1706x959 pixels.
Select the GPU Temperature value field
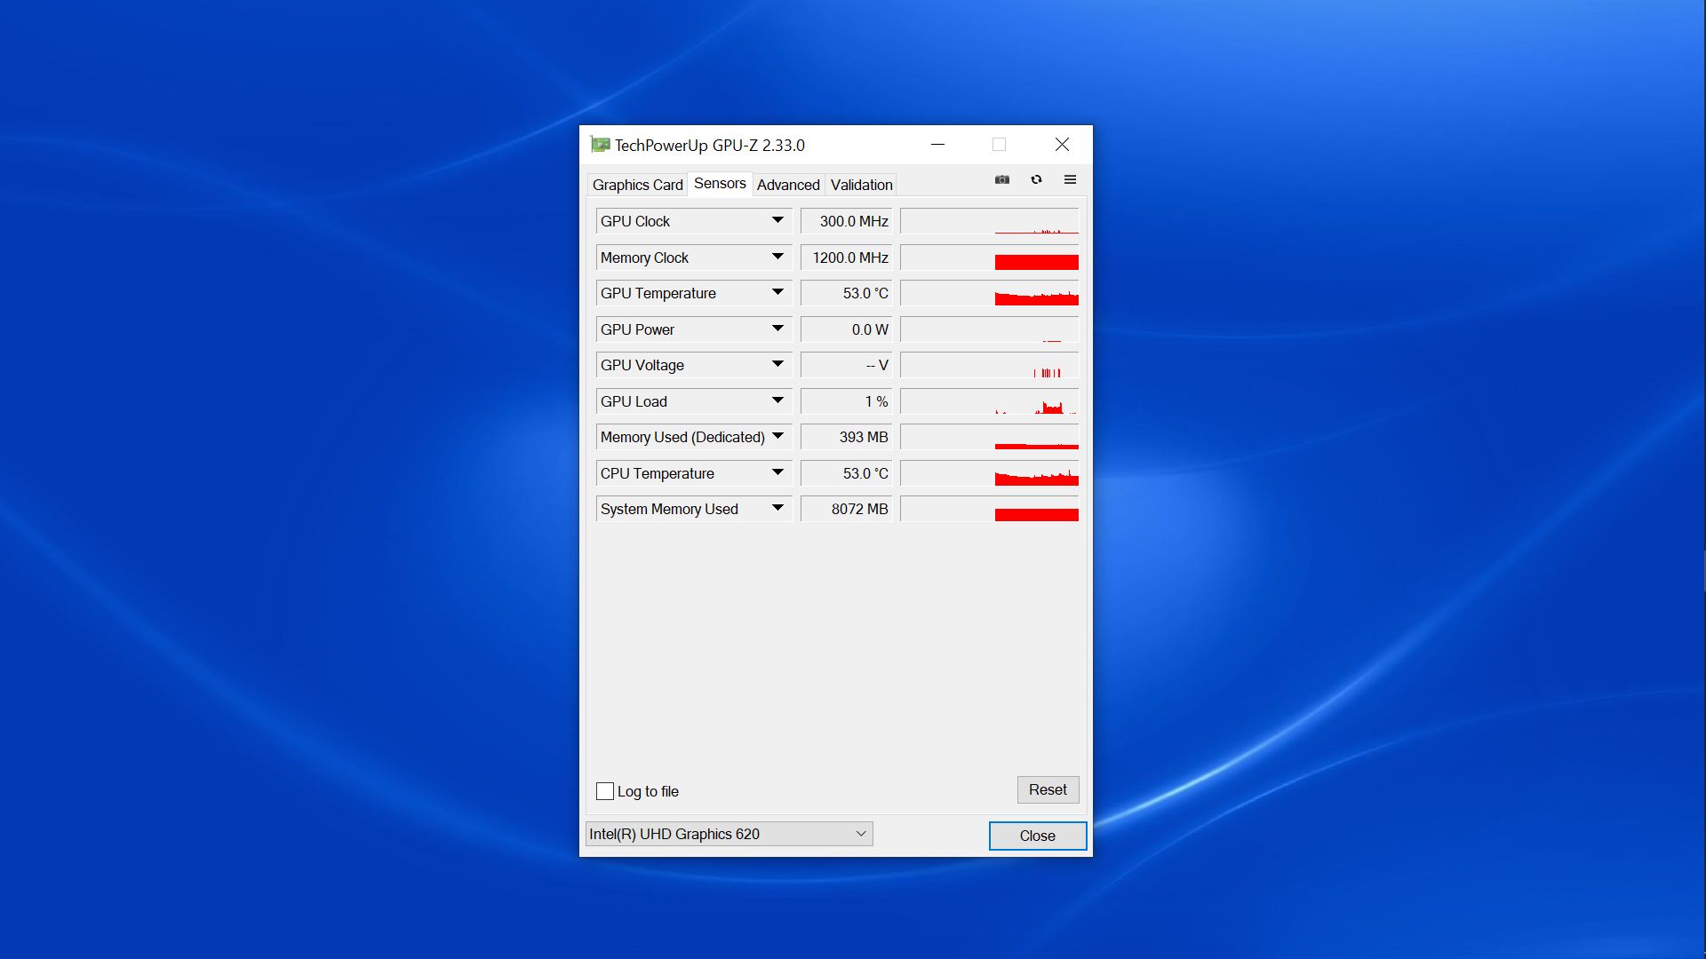coord(846,293)
